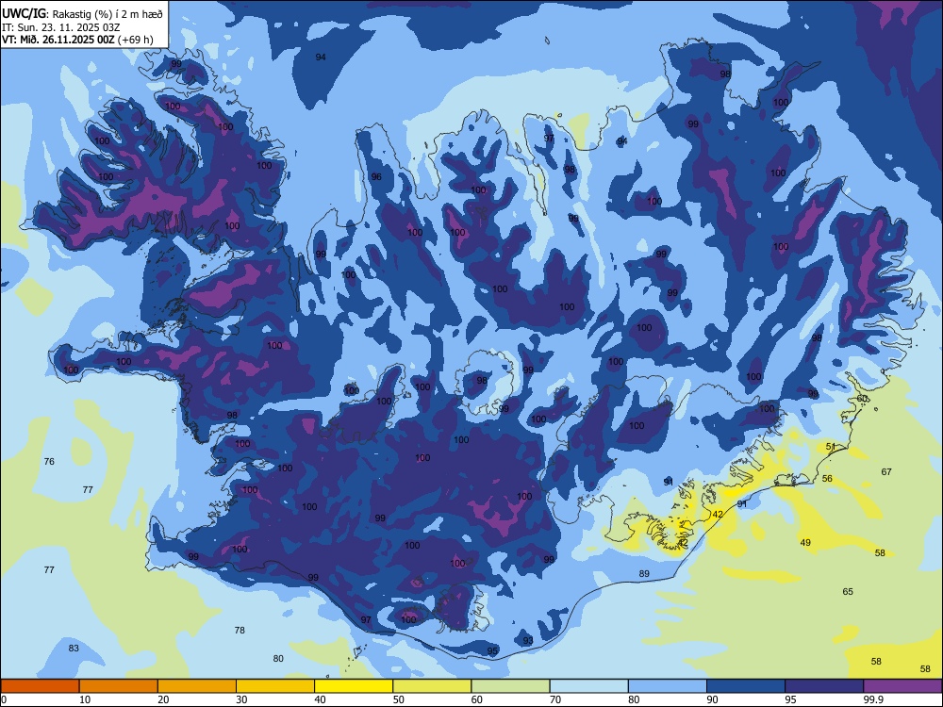Click the dark orange 0–10 legend swatch
The width and height of the screenshot is (943, 707).
coord(40,686)
